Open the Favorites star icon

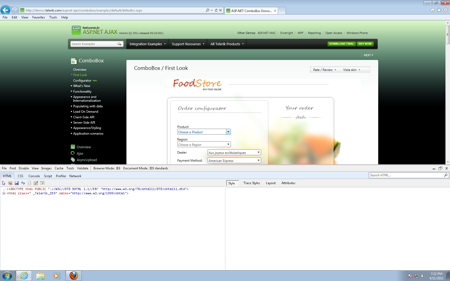(x=439, y=10)
